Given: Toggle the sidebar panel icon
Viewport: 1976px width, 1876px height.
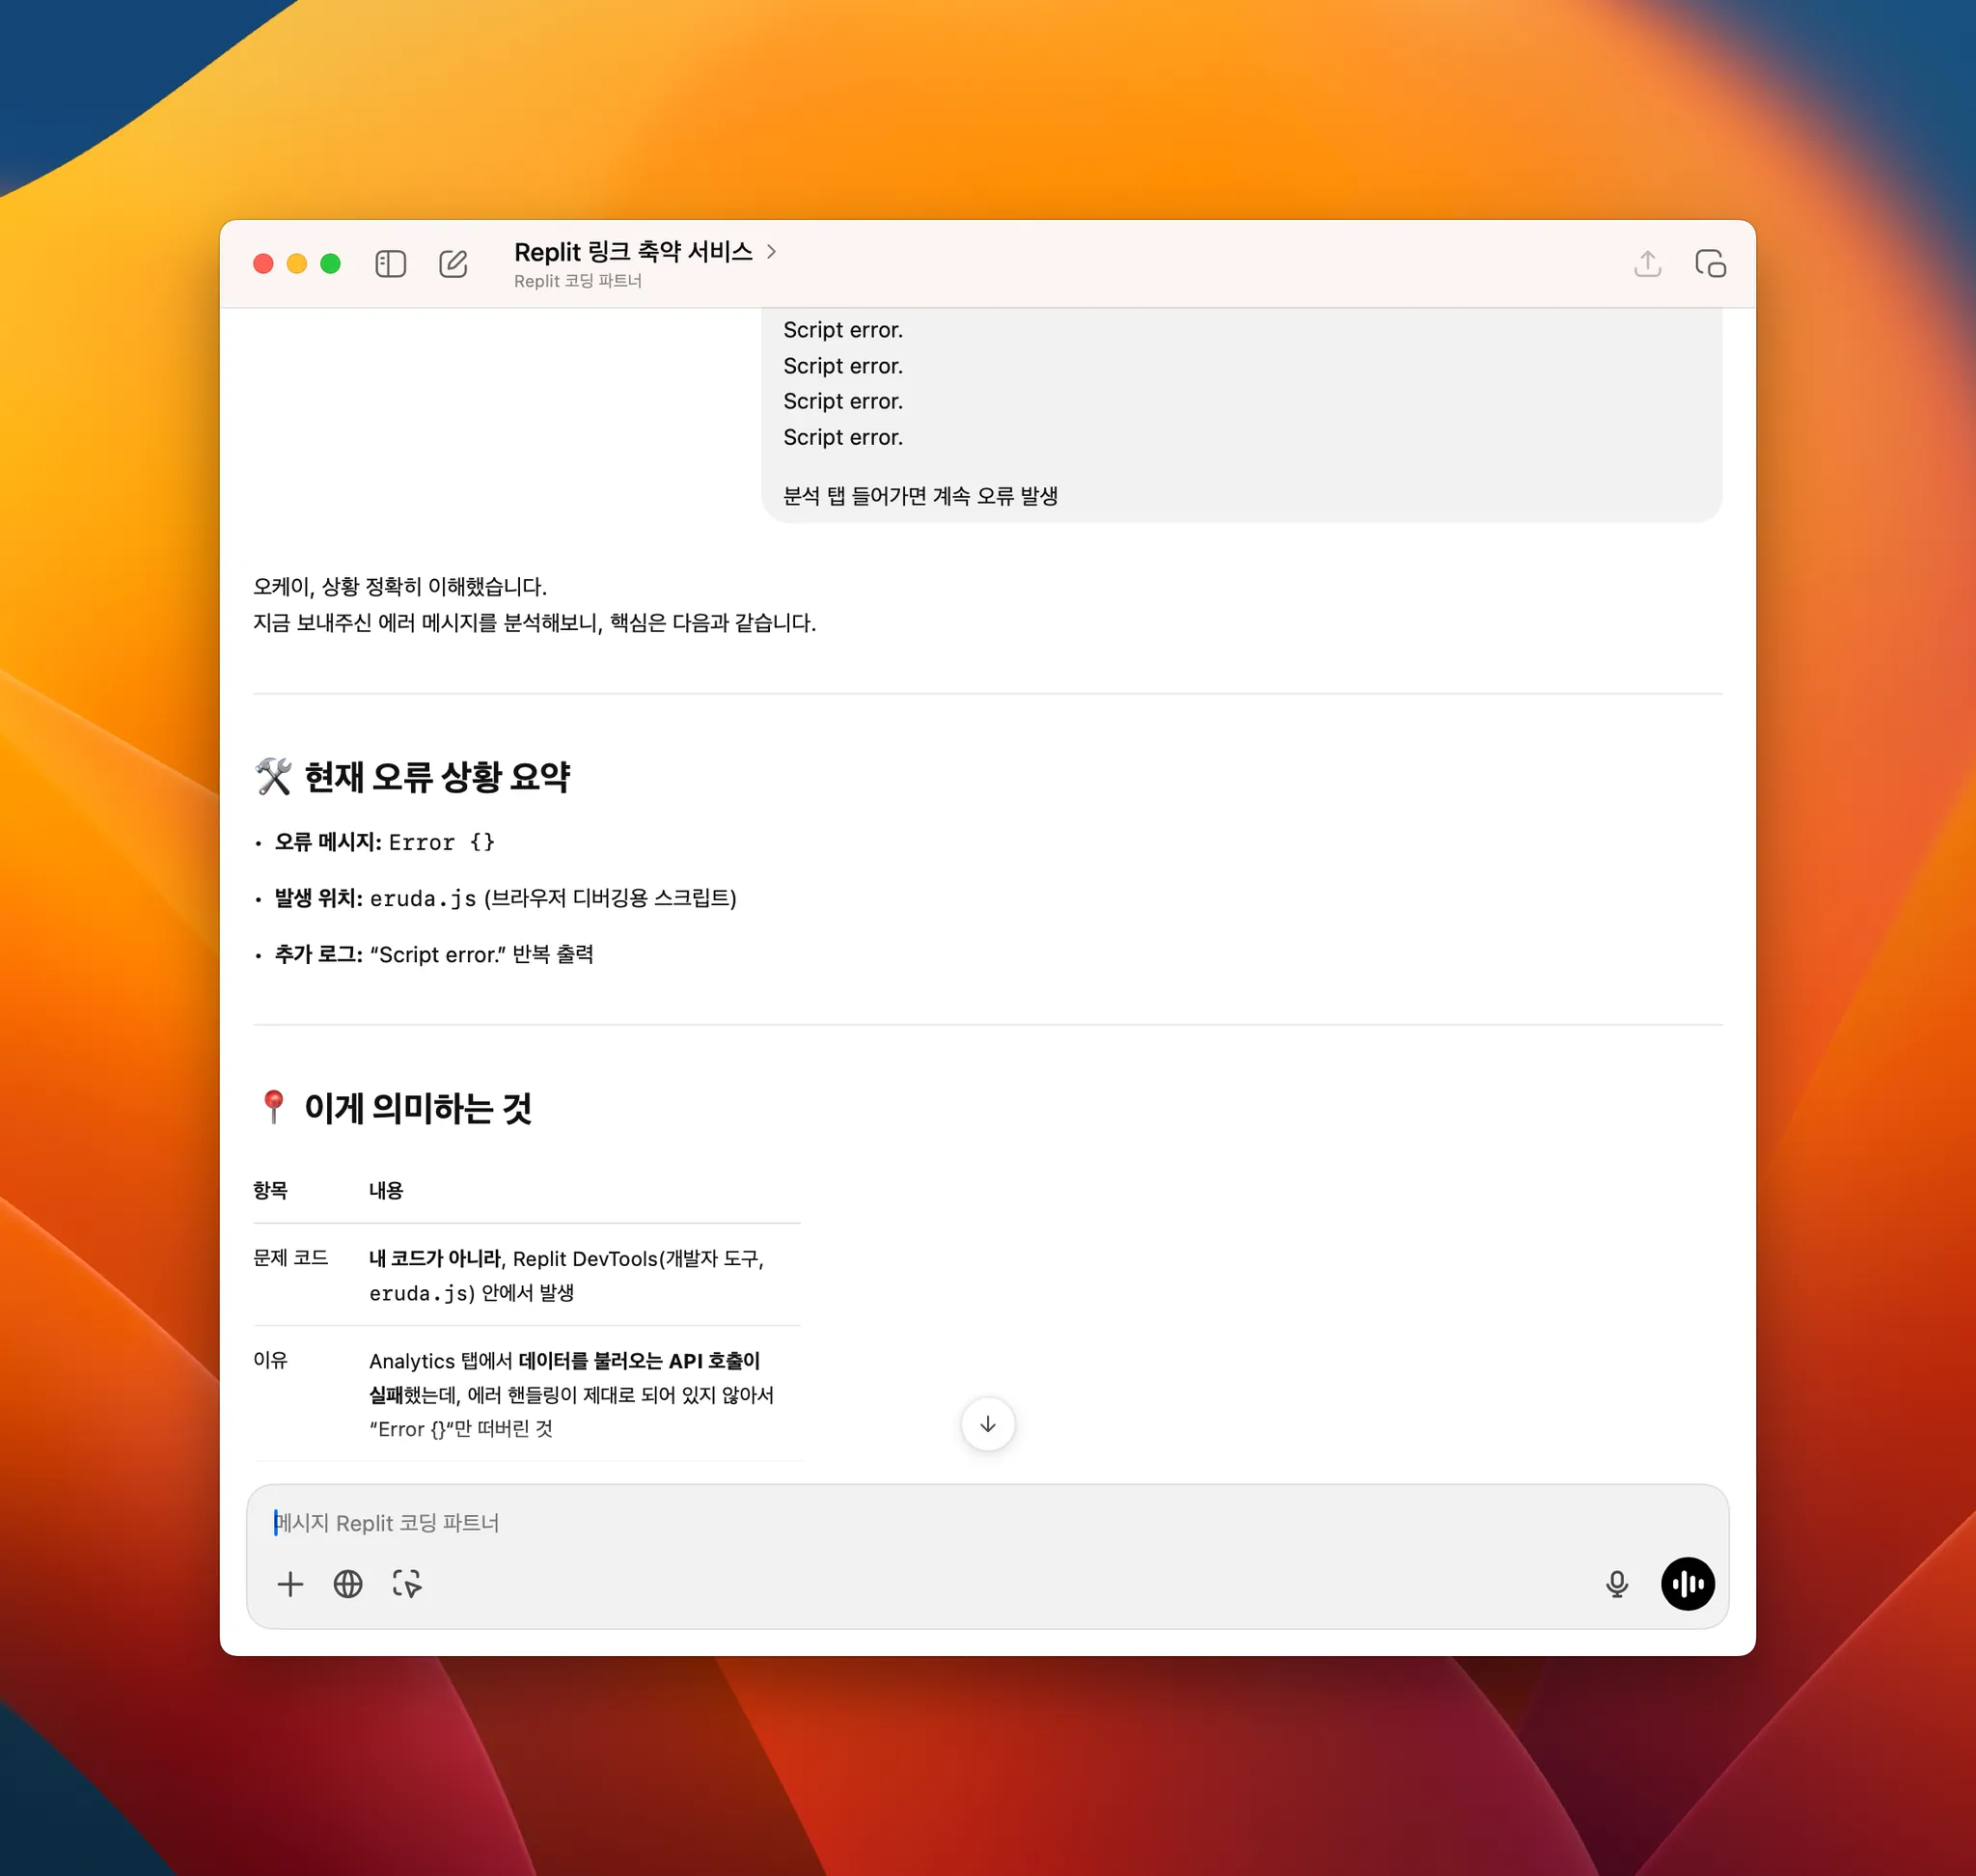Looking at the screenshot, I should click(x=390, y=264).
